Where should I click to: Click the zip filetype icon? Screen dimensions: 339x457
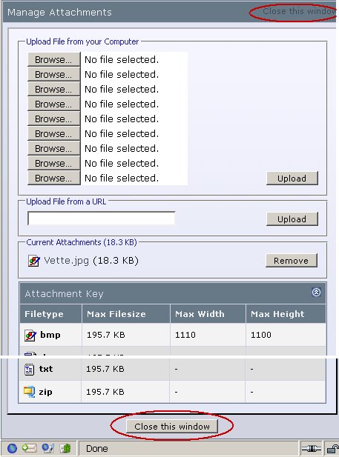point(29,392)
